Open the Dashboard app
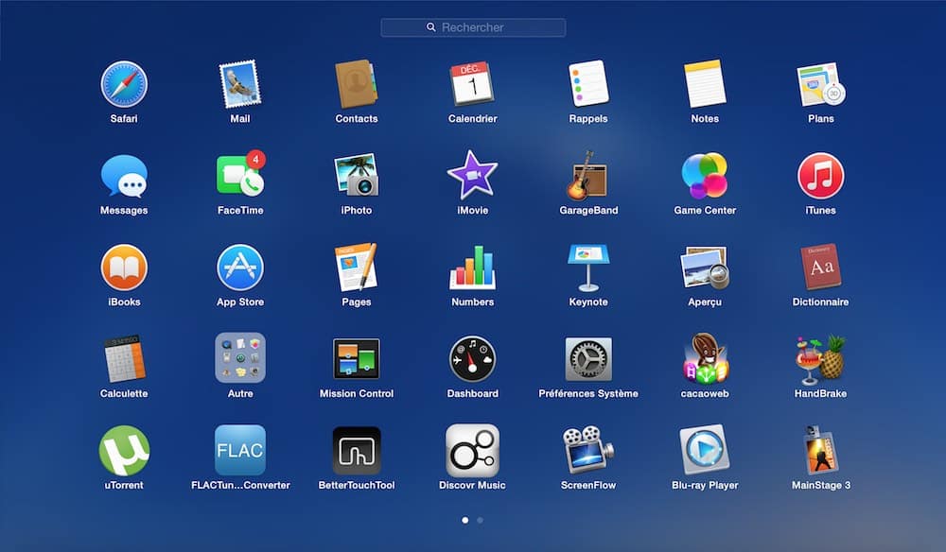The image size is (946, 552). (472, 358)
